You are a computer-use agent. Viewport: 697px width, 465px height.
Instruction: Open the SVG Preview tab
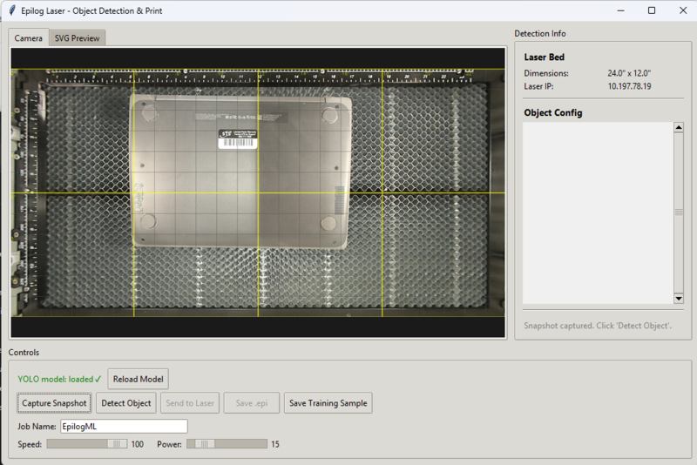click(77, 38)
